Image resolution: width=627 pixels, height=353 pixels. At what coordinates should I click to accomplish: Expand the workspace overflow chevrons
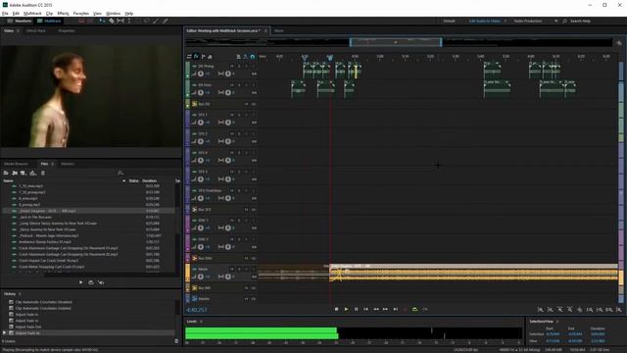555,21
